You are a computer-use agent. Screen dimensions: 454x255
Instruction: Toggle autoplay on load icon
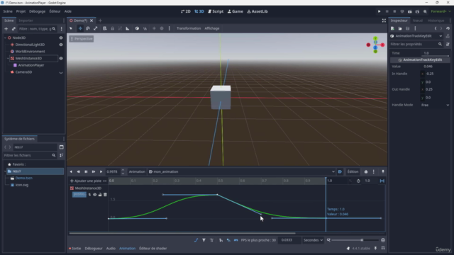point(340,171)
